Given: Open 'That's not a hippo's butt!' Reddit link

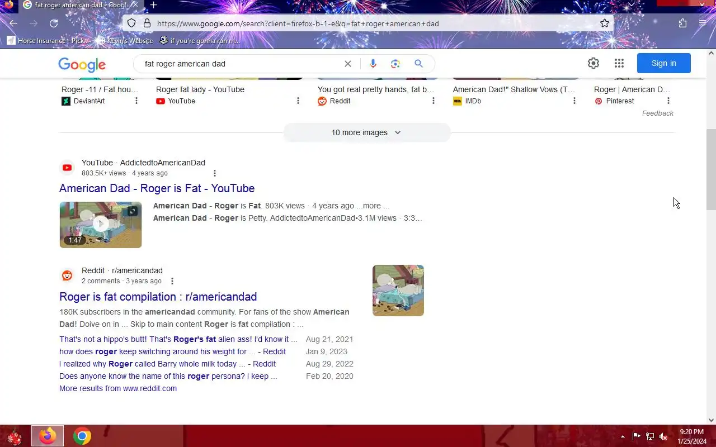Looking at the screenshot, I should pos(178,339).
